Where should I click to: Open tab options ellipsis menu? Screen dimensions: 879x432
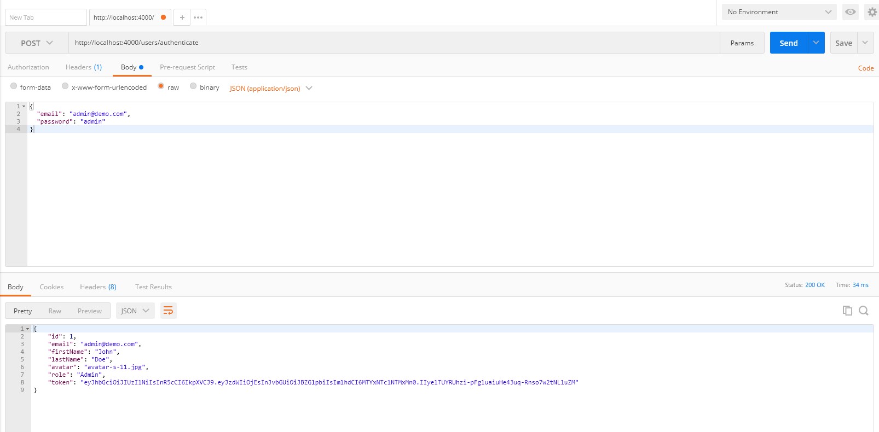198,17
